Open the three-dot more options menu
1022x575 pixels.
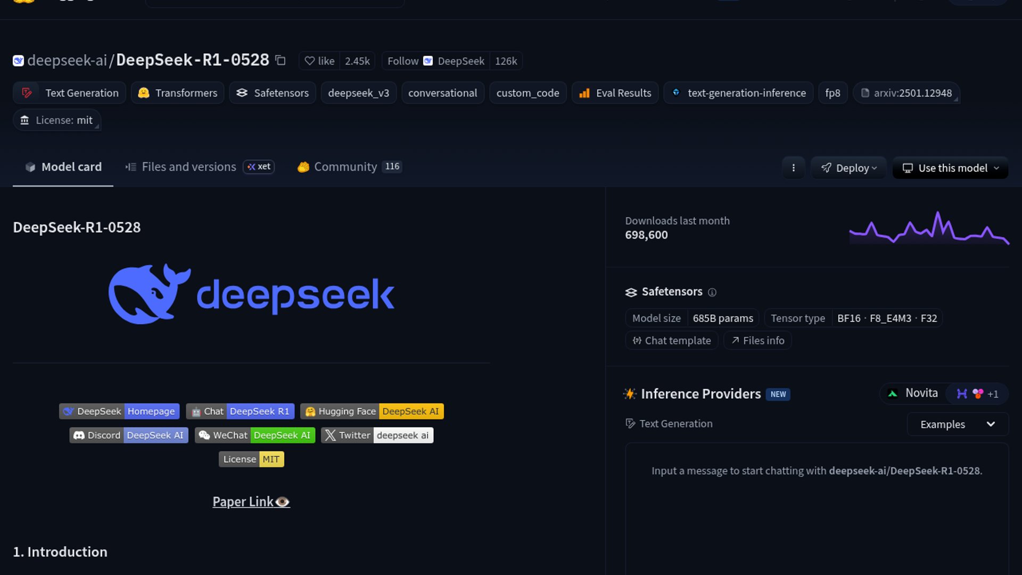click(x=793, y=168)
